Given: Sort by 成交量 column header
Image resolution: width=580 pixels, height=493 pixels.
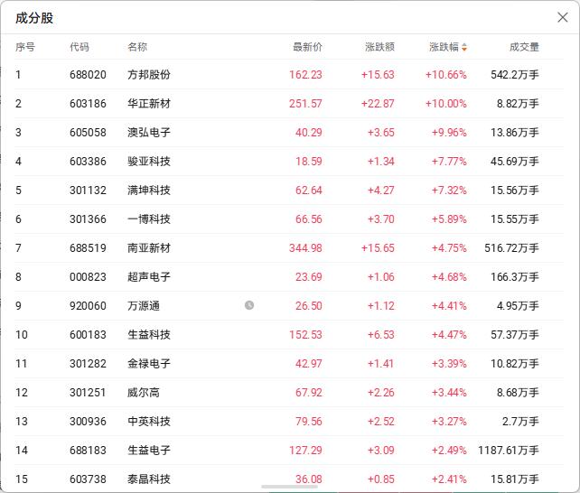Looking at the screenshot, I should pos(524,47).
